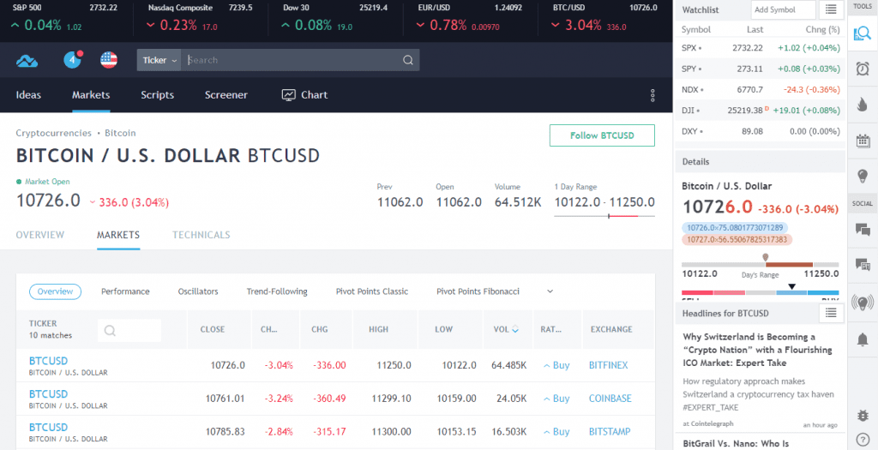Image resolution: width=878 pixels, height=450 pixels.
Task: Click the Nasdaq Composite ticker tape item
Action: coord(201,18)
